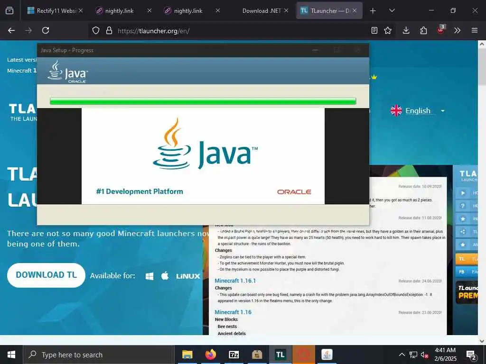
Task: Switch to the second nightly.link tab
Action: [x=192, y=10]
